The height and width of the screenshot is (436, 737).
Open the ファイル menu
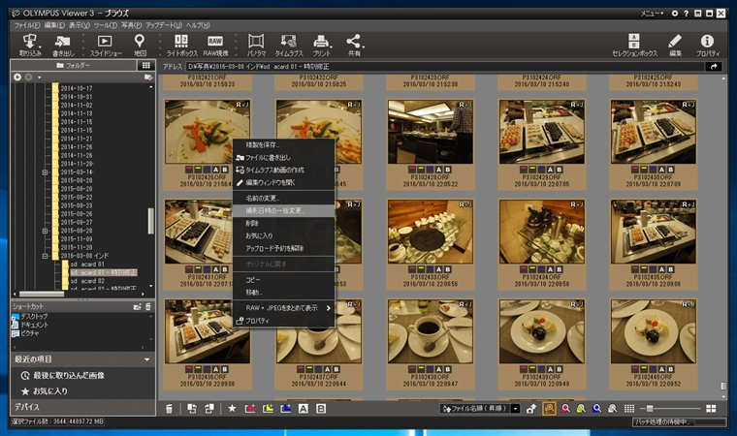(x=27, y=25)
